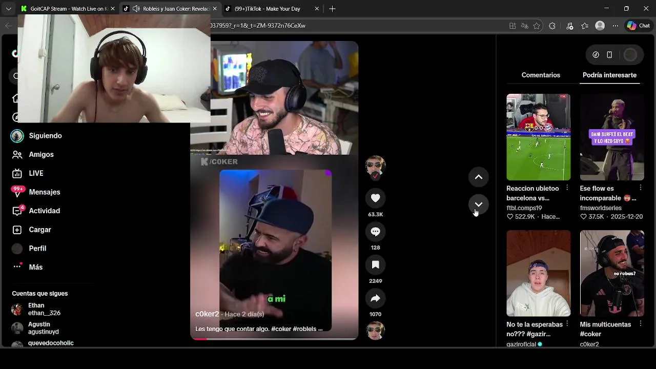The width and height of the screenshot is (656, 369).
Task: Save the video with the bookmark button
Action: coord(375,265)
